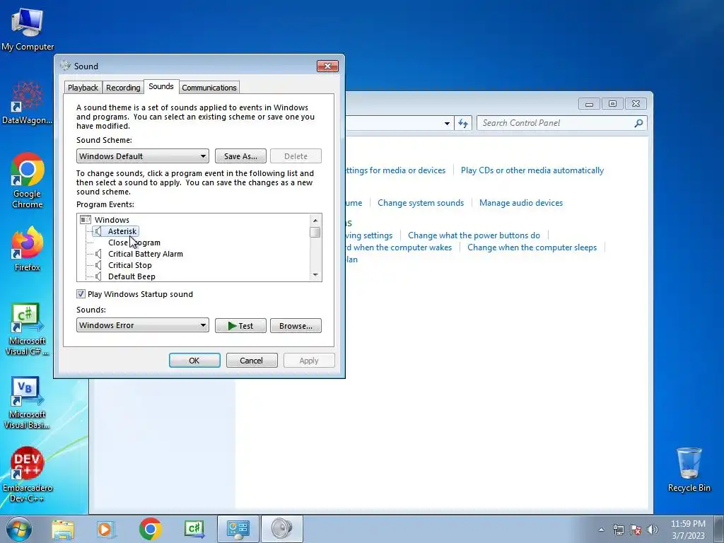724x543 pixels.
Task: Click speaker icon next to Default Beep
Action: tap(98, 276)
